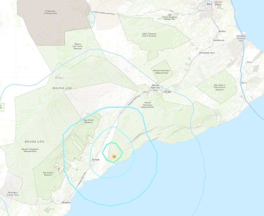Image resolution: width=264 pixels, height=216 pixels.
Task: Click the 4172 m Mauna Loa summit marker
Action: point(59,78)
